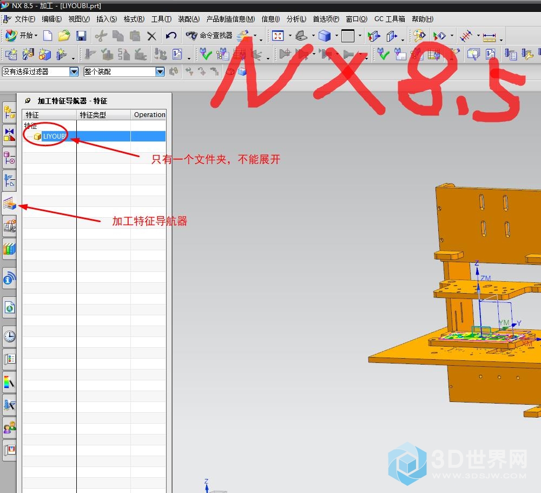Open the Internet Explorer sidebar tab
This screenshot has width=541, height=493.
pos(9,308)
